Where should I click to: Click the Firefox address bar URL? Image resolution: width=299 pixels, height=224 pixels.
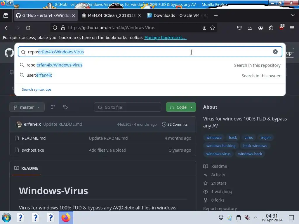pos(112,28)
